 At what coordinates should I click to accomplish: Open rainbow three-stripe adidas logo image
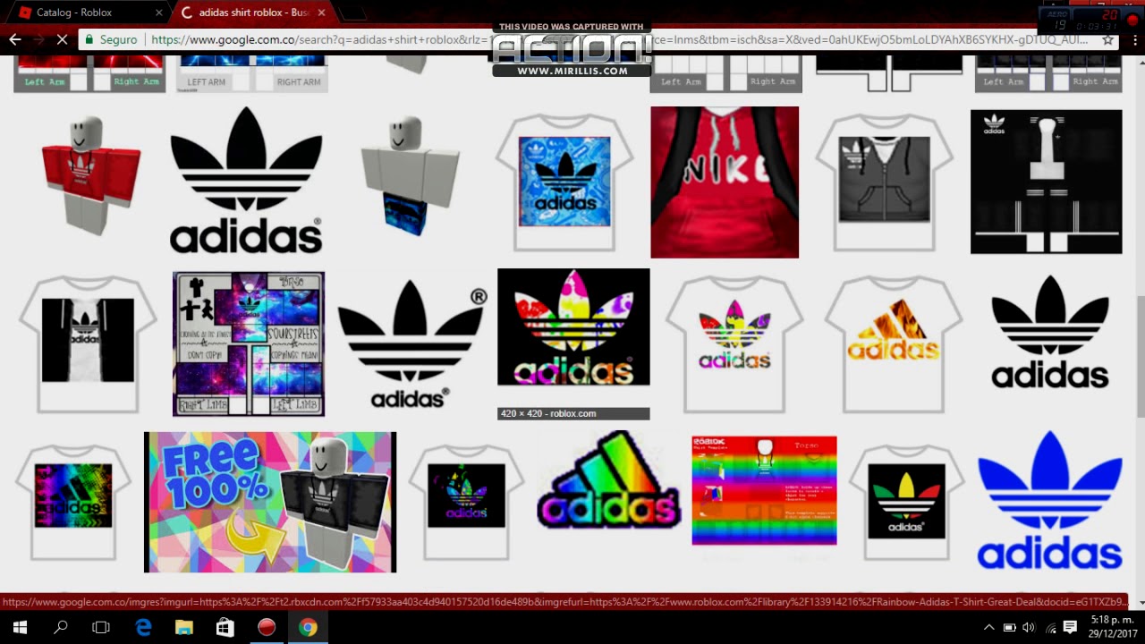(608, 479)
